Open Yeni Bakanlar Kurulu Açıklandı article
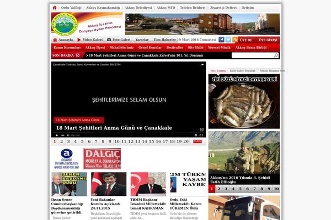The width and height of the screenshot is (331, 220). pyautogui.click(x=106, y=204)
